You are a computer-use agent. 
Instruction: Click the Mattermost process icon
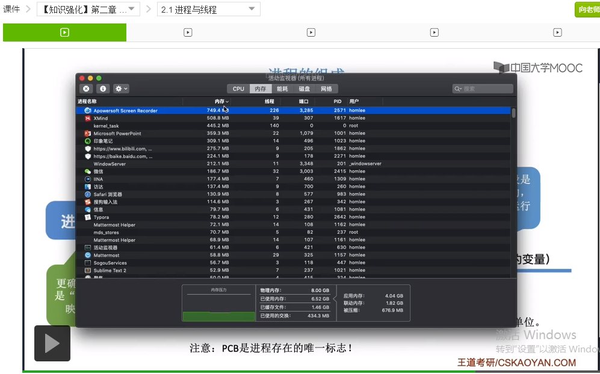[x=88, y=255]
